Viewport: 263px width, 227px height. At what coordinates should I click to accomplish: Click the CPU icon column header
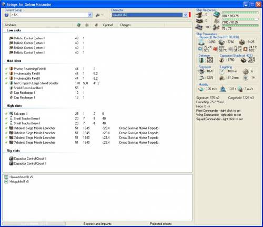tap(78, 25)
